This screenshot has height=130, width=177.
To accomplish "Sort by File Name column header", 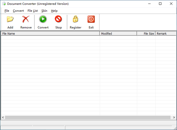I will pos(50,34).
